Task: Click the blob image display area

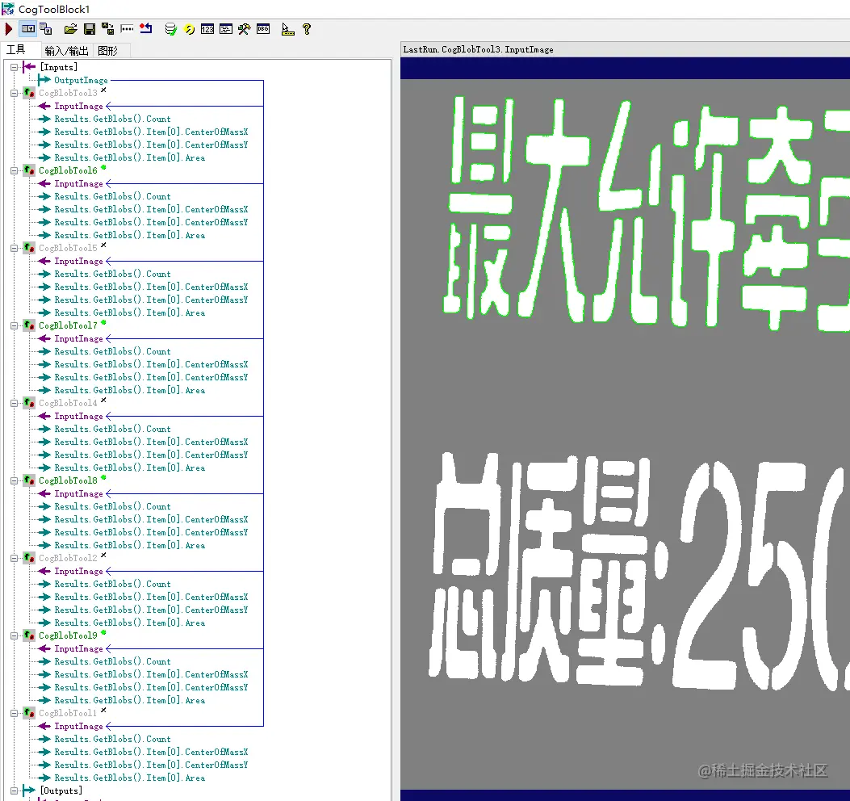Action: coord(625,429)
